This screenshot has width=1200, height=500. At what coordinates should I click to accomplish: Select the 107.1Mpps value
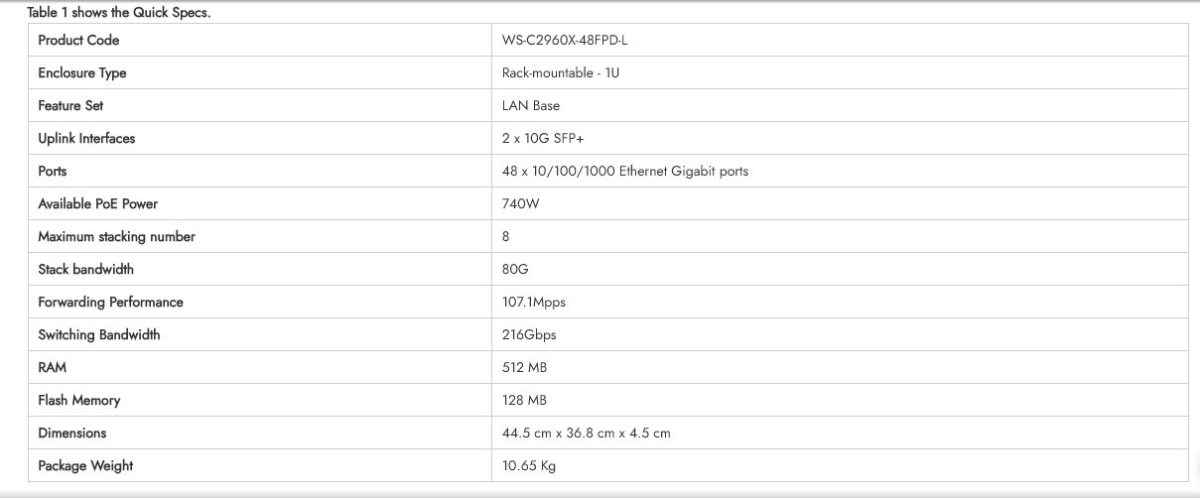coord(534,303)
